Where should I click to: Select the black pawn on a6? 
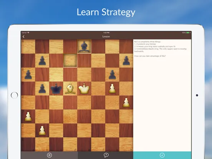tap(28, 75)
